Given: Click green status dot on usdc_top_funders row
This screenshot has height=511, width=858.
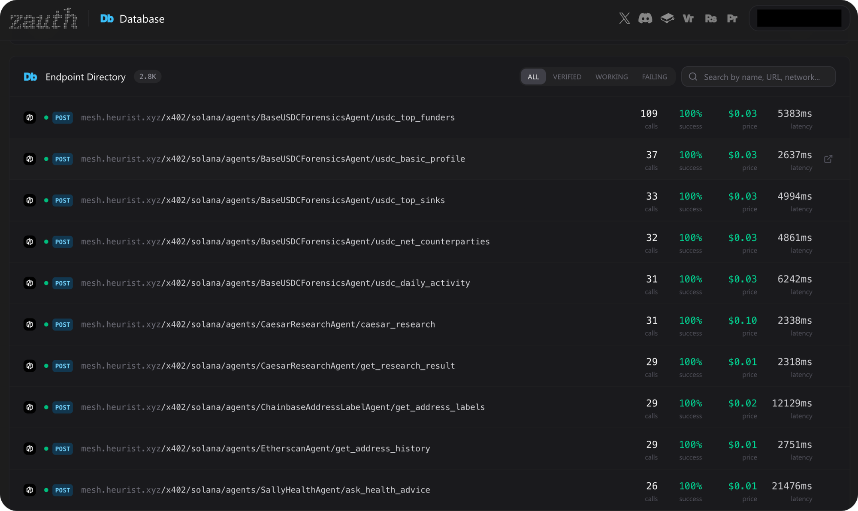Looking at the screenshot, I should [x=46, y=117].
